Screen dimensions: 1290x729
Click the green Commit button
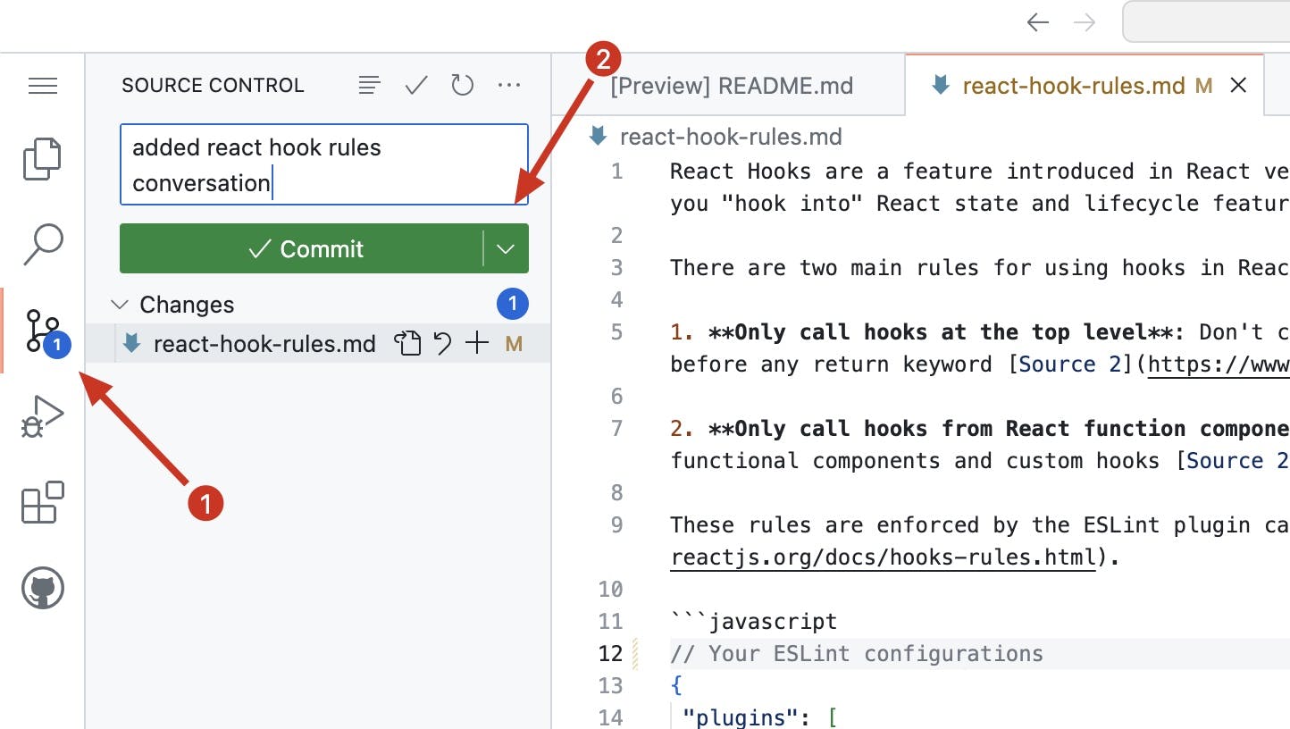coord(302,249)
